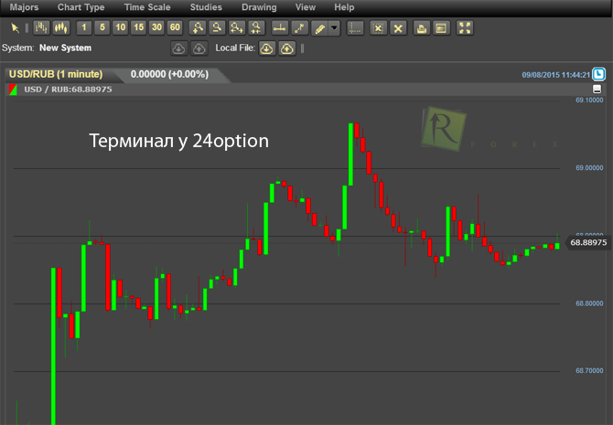Click the third magnifier zoom icon
This screenshot has width=613, height=425.
[x=237, y=27]
